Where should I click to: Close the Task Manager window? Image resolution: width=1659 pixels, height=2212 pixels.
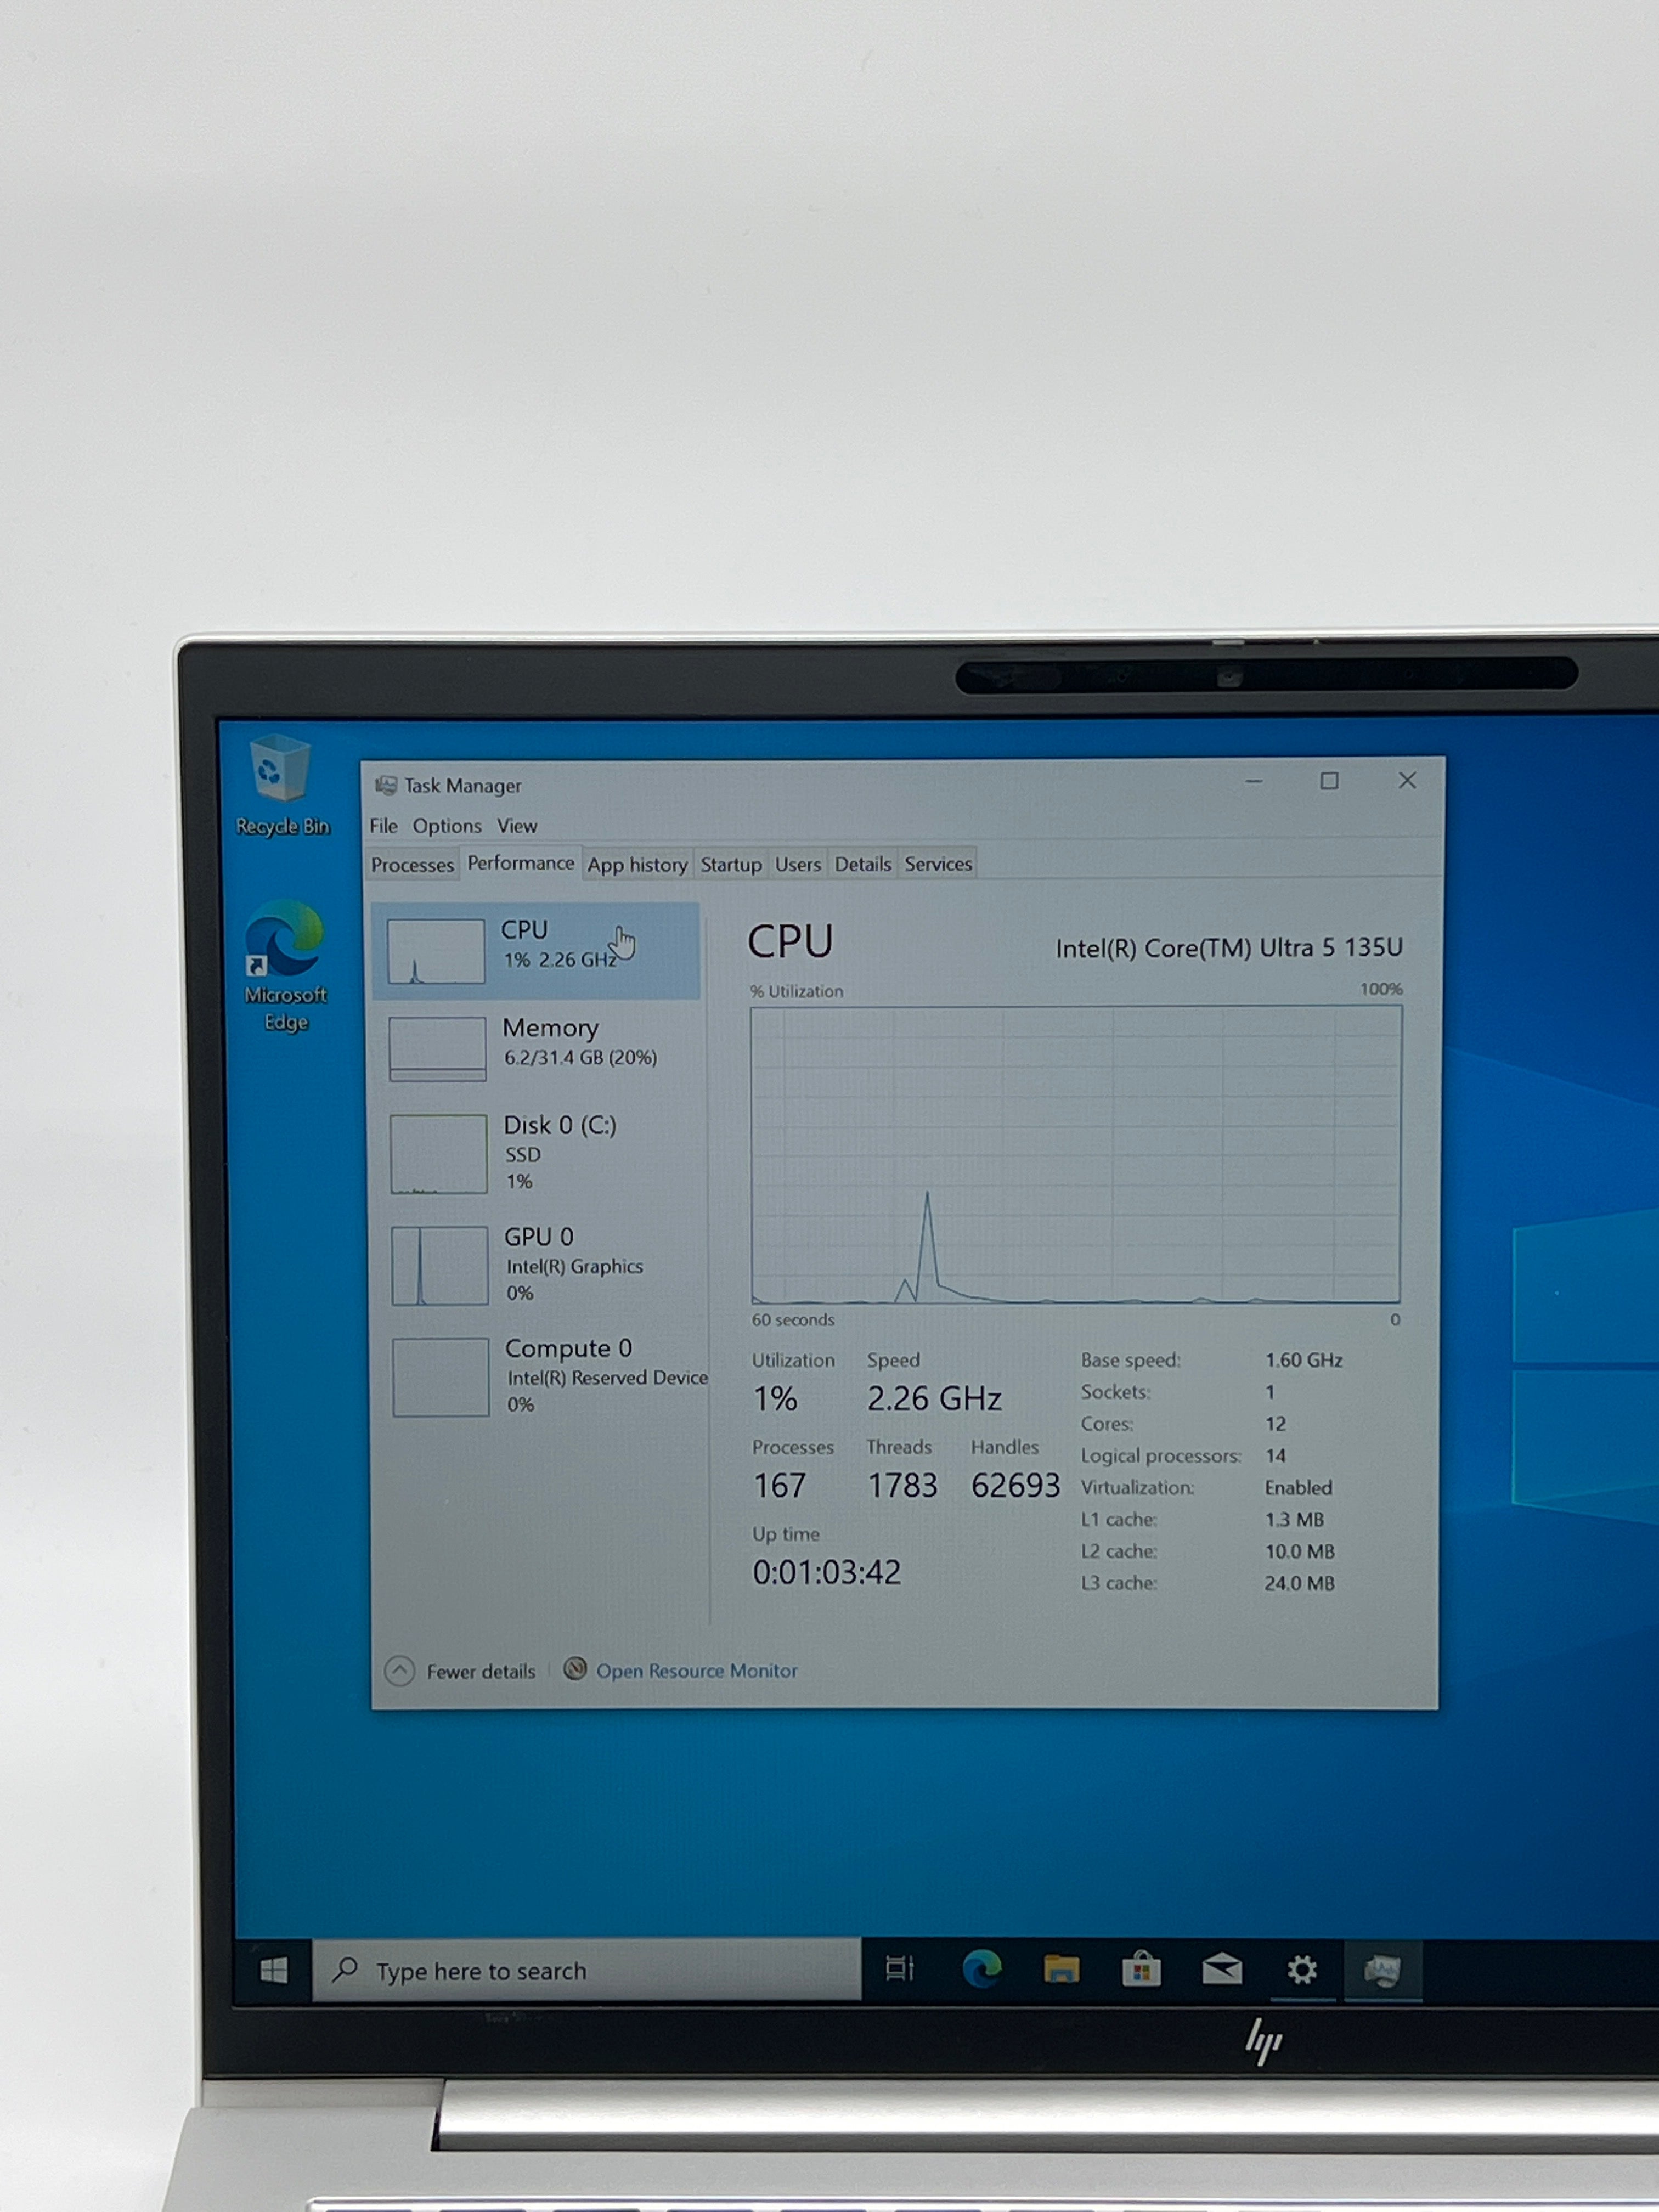[1407, 780]
